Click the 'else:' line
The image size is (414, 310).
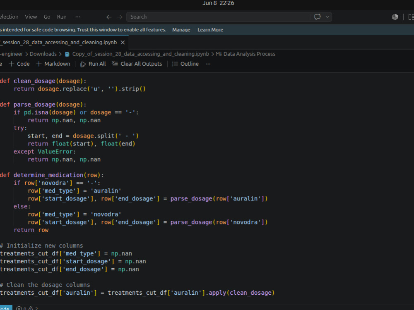[x=22, y=206]
